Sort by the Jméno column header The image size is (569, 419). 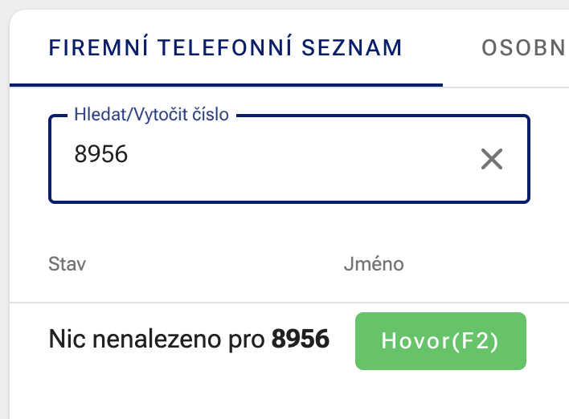point(374,264)
